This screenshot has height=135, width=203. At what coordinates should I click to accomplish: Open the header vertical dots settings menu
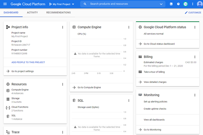193,4
